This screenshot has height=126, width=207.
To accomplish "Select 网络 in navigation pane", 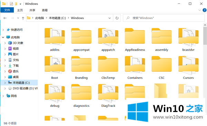I will (14, 96).
